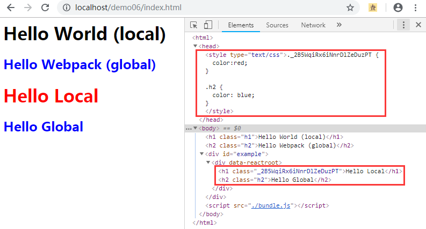Select the closing </html> tag row
Screen dimensions: 426x229
[x=205, y=223]
